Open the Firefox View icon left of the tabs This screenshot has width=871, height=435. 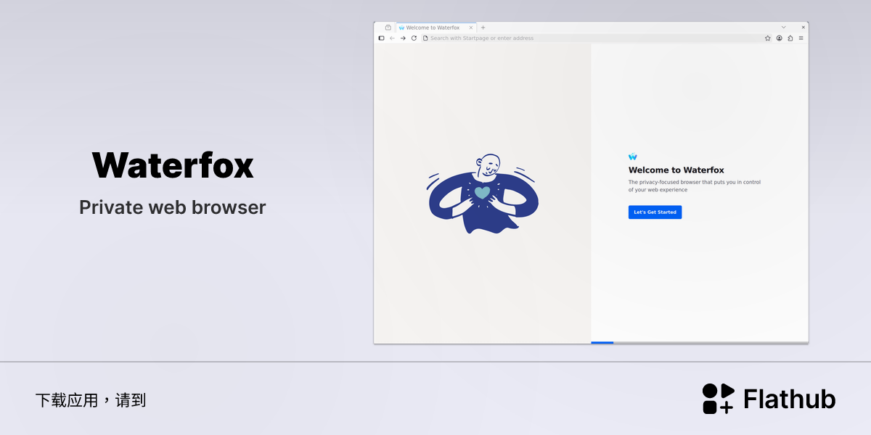pyautogui.click(x=388, y=28)
